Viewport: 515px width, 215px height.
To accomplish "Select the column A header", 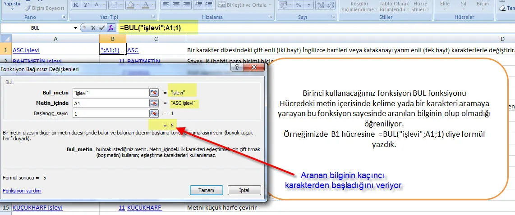I will [x=55, y=39].
